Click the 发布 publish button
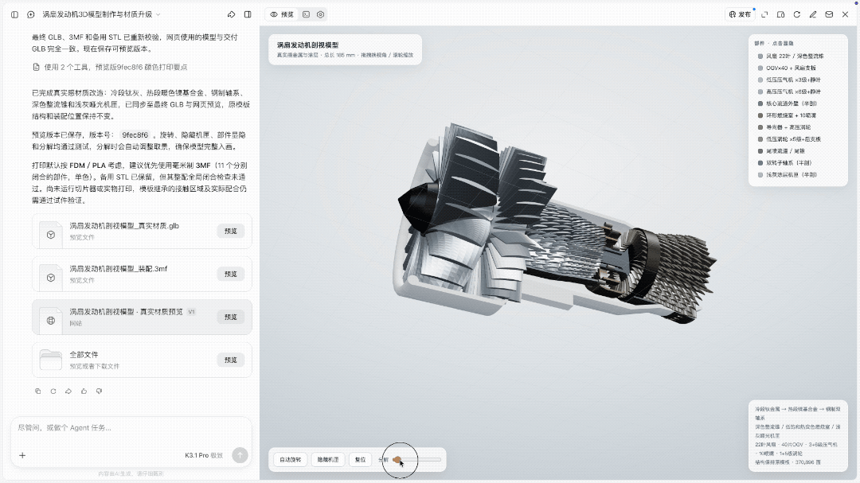The width and height of the screenshot is (860, 483). (740, 14)
